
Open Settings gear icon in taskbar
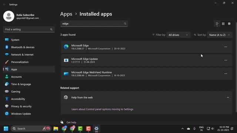click(x=96, y=129)
